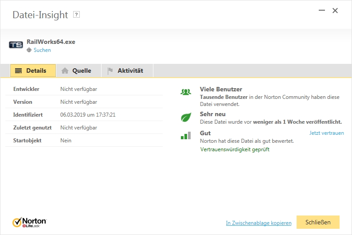Click the green bar chart Gut icon
The height and width of the screenshot is (235, 352).
pyautogui.click(x=186, y=136)
